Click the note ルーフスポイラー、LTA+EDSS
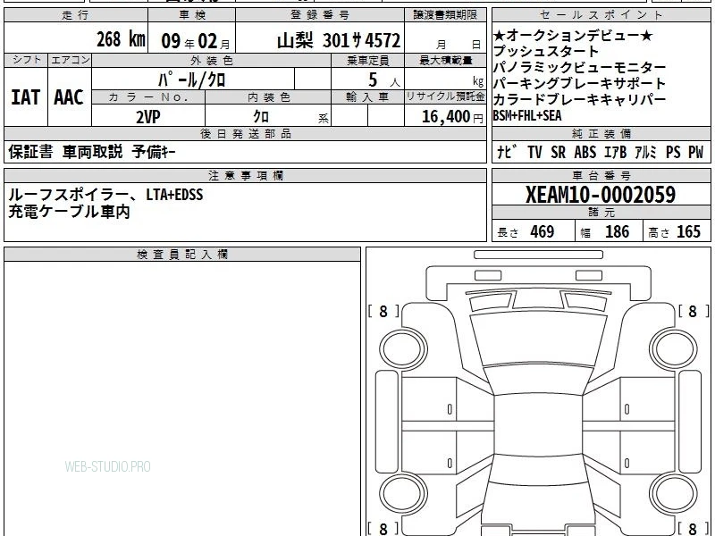 click(105, 195)
